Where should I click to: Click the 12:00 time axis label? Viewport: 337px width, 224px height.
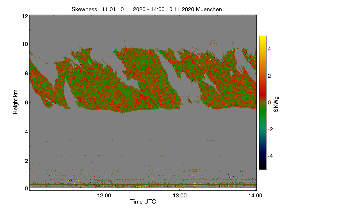pos(104,196)
